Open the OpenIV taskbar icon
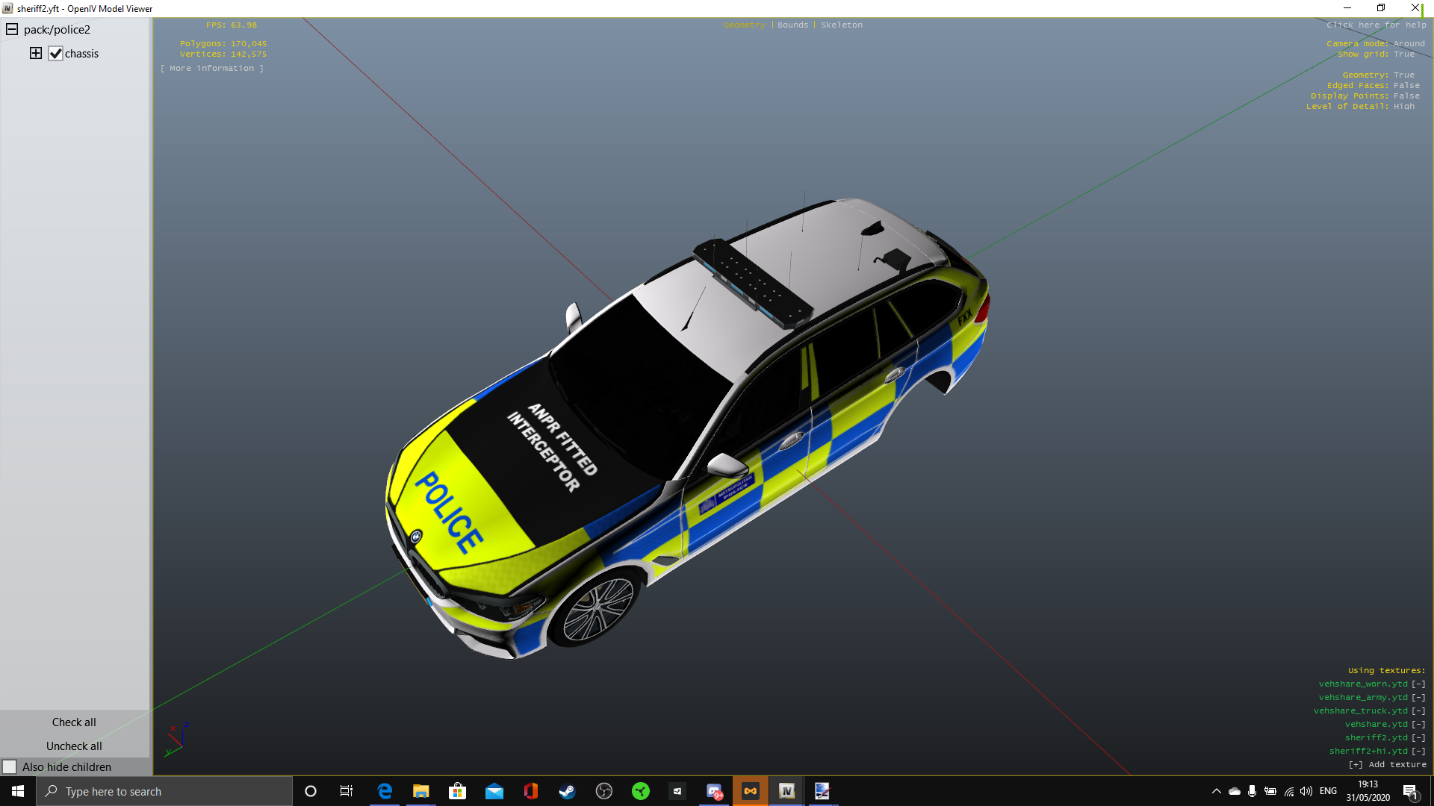 tap(786, 791)
